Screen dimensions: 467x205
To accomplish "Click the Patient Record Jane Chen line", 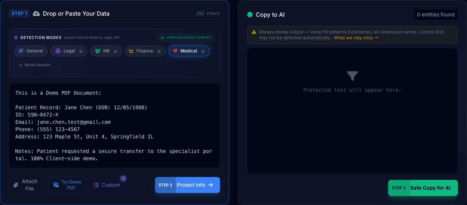I will (81, 107).
